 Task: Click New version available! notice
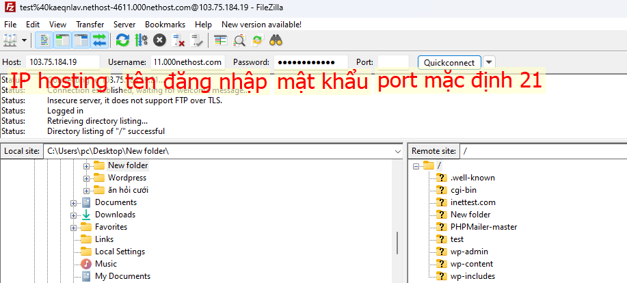point(261,24)
